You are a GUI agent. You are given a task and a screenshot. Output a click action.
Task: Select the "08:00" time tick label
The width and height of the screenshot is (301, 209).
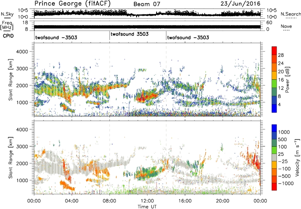[x=109, y=201]
